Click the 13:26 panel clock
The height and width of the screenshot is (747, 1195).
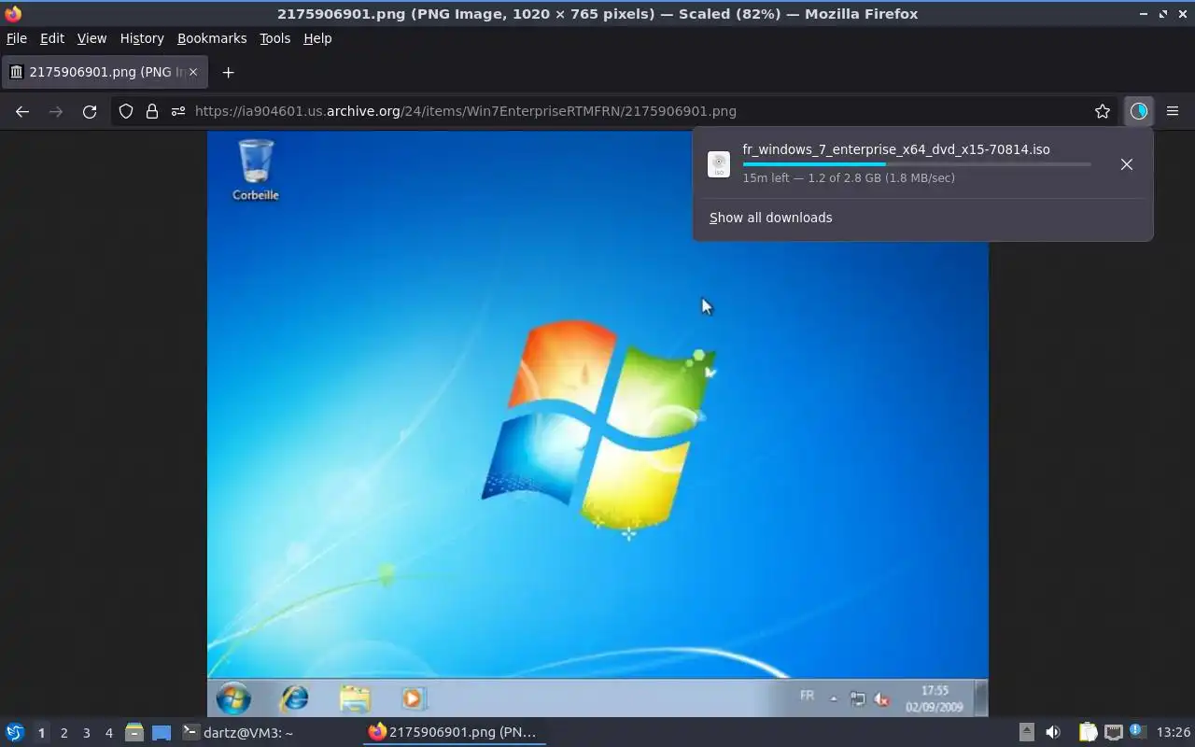click(1174, 733)
